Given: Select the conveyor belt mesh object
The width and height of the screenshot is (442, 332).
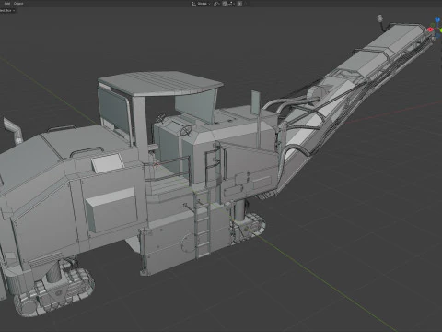Looking at the screenshot, I should click(353, 86).
